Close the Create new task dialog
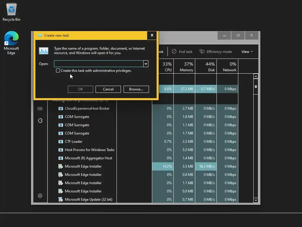 coord(152,35)
